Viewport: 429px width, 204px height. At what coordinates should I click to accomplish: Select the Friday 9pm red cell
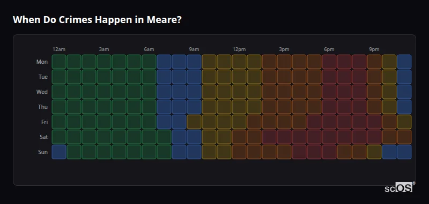click(x=374, y=122)
